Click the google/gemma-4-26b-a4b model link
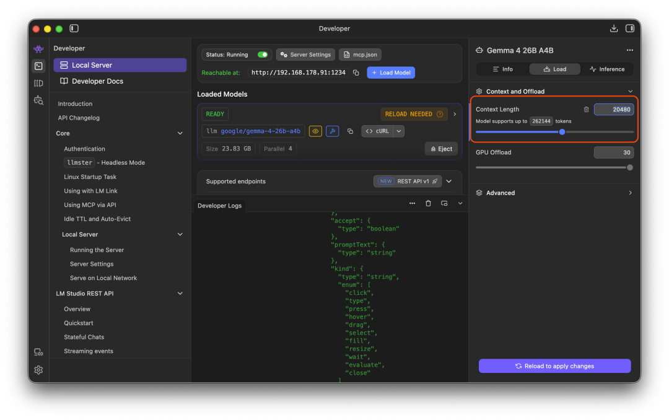 coord(261,131)
